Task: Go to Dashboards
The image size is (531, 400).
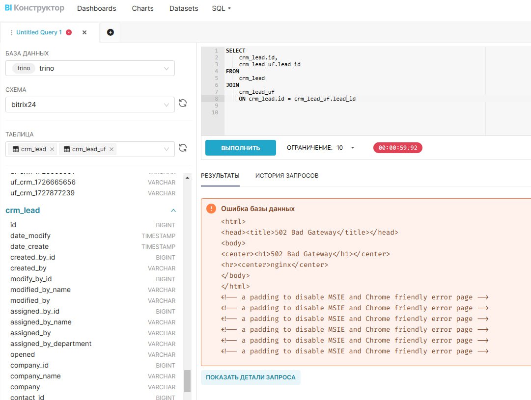Action: point(97,8)
